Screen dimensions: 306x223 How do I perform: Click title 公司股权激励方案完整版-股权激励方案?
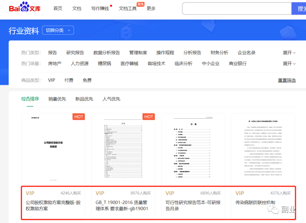pyautogui.click(x=53, y=205)
